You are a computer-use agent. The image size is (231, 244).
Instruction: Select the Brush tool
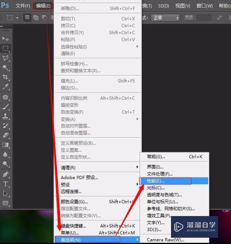[x=5, y=107]
